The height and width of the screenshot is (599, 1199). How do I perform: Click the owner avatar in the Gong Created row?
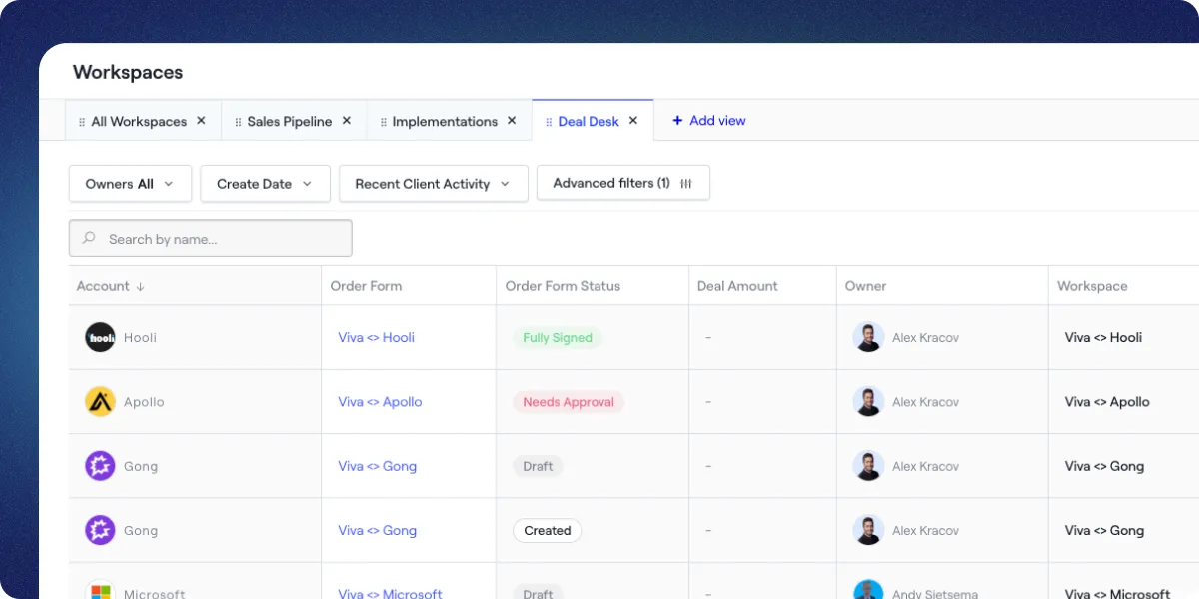[x=868, y=530]
